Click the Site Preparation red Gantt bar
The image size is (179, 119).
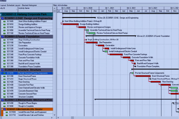[x=92, y=42]
